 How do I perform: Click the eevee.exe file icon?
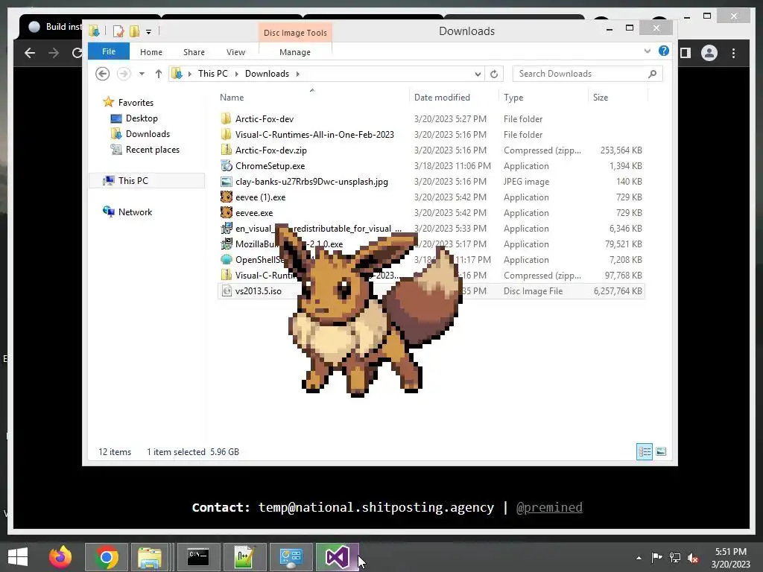click(x=227, y=212)
